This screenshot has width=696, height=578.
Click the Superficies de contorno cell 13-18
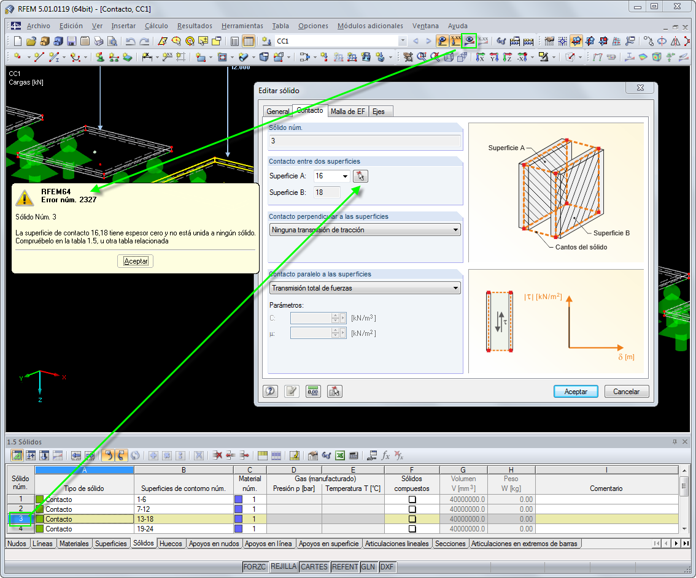184,519
